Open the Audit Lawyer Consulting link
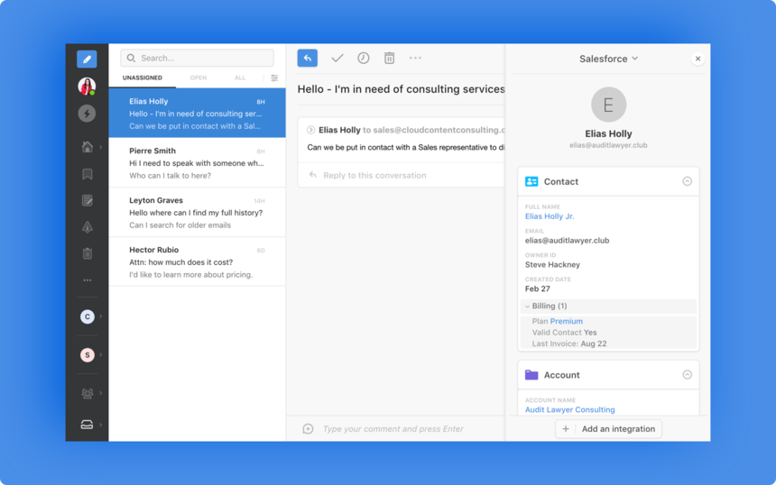Viewport: 776px width, 485px height. click(569, 410)
